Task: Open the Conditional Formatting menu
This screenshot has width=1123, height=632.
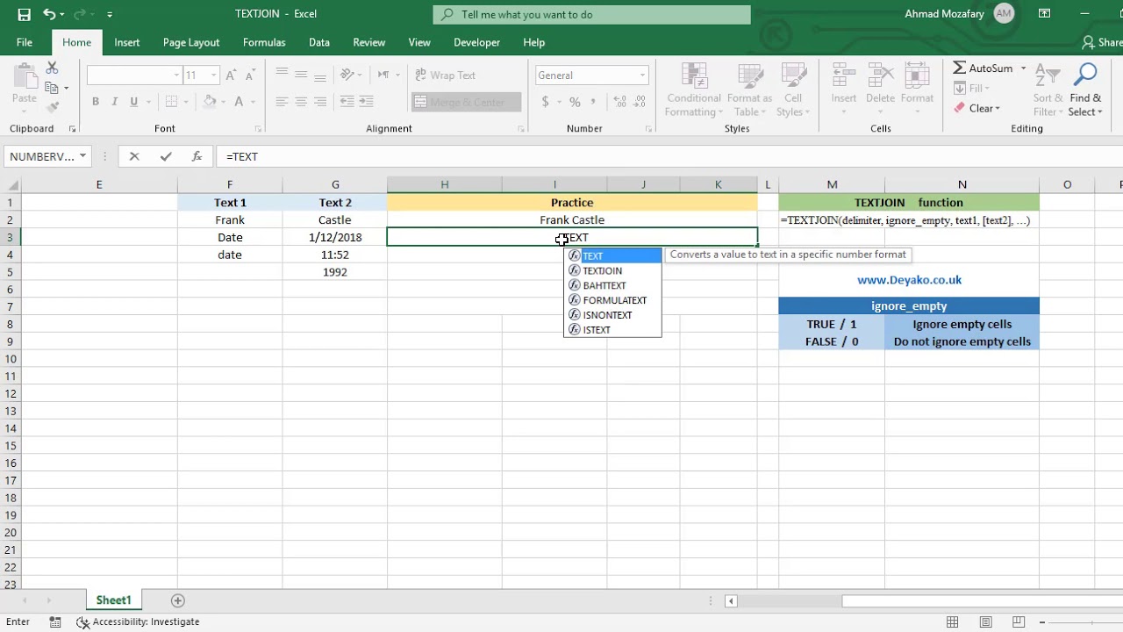Action: tap(694, 90)
